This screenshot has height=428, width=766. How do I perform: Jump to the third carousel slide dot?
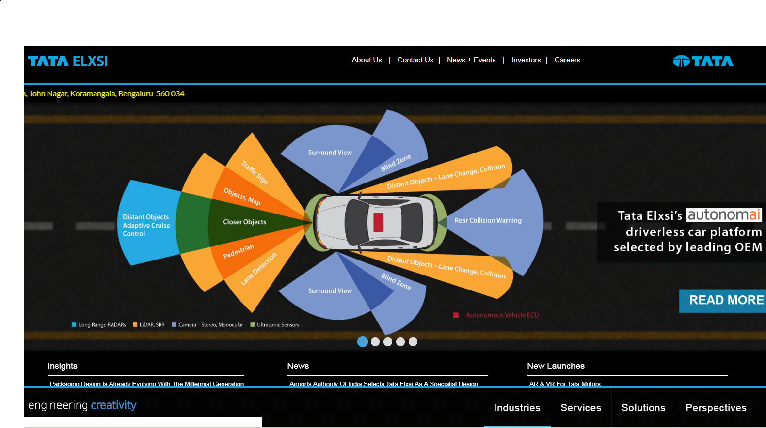coord(388,342)
